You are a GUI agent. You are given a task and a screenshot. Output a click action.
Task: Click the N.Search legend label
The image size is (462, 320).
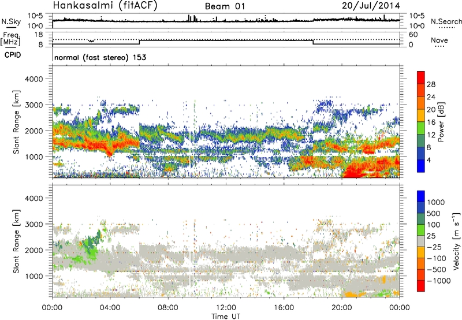click(446, 21)
